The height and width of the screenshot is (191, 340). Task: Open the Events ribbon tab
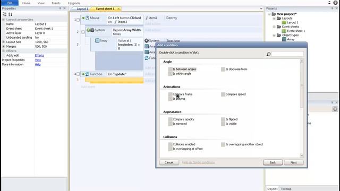pos(56,3)
